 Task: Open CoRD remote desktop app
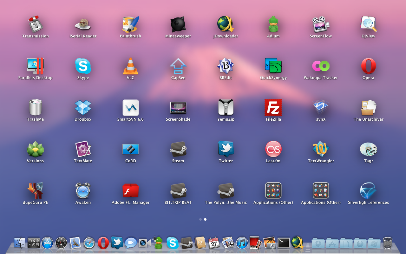coord(131,149)
